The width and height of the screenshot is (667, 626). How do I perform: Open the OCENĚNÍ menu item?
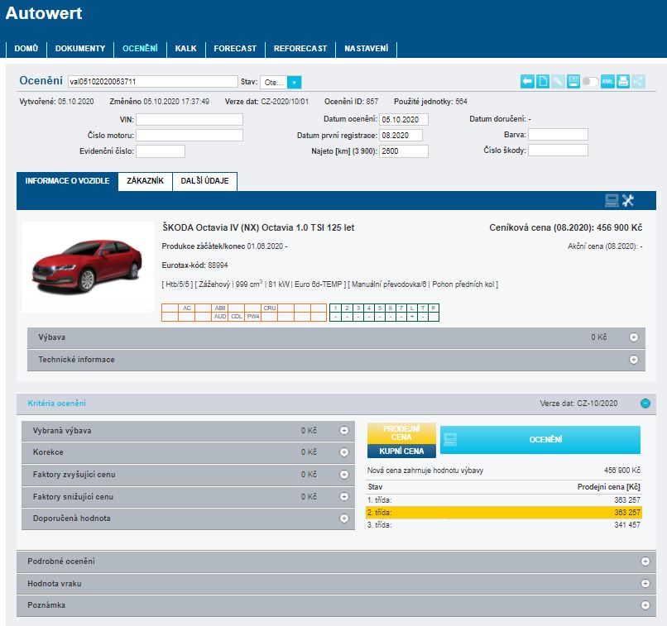[140, 49]
